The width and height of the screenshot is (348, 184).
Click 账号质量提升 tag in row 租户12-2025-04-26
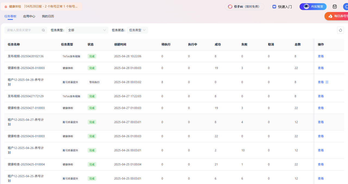point(70,150)
